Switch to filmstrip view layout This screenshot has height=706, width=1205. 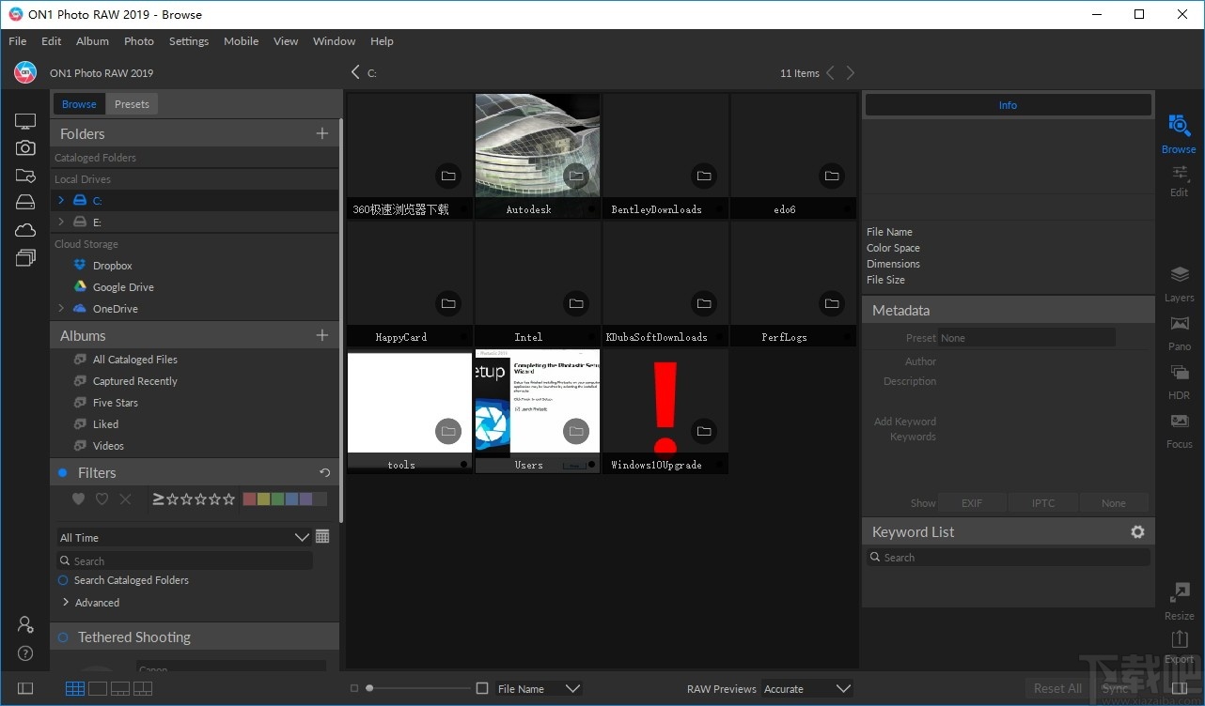pyautogui.click(x=120, y=688)
